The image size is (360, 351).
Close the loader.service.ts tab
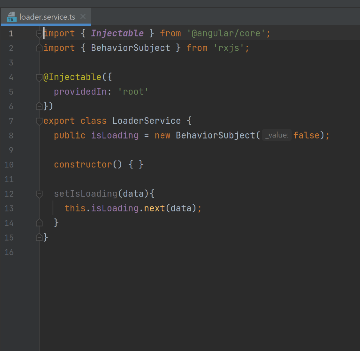coord(82,16)
